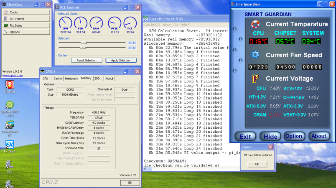The image size is (336, 188).
Task: Open Clocks in ClockGen
Action: (26, 12)
